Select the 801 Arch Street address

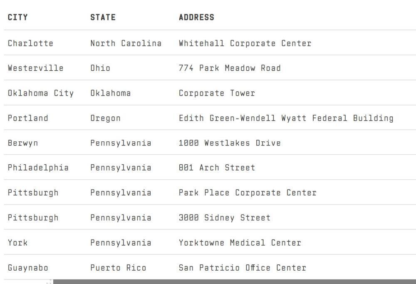point(217,168)
